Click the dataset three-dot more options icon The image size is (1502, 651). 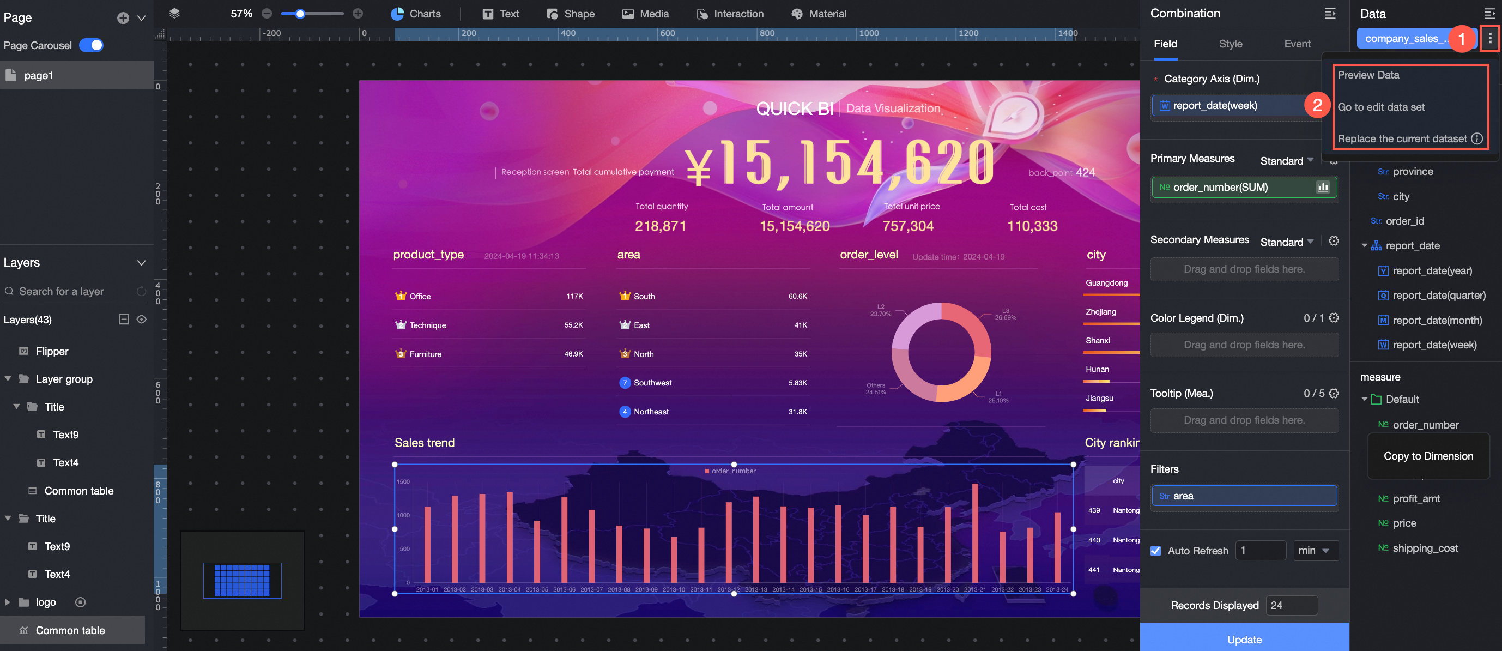(1490, 39)
